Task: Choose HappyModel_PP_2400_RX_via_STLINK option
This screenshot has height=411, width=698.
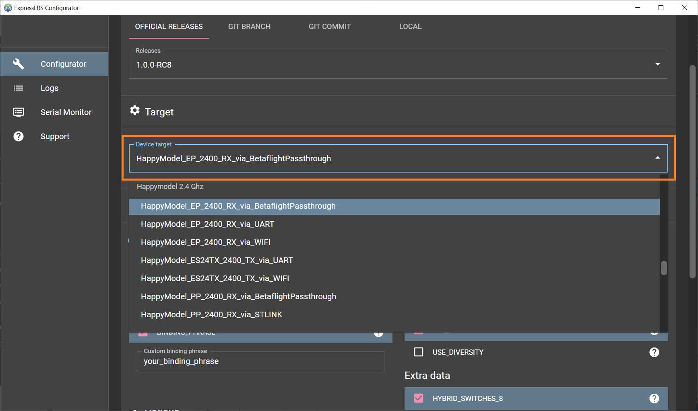Action: click(x=394, y=314)
